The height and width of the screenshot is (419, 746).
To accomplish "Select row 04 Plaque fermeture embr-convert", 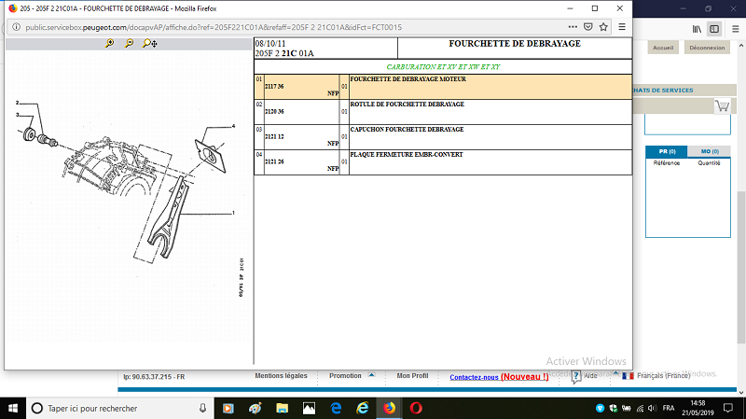I will [x=443, y=162].
